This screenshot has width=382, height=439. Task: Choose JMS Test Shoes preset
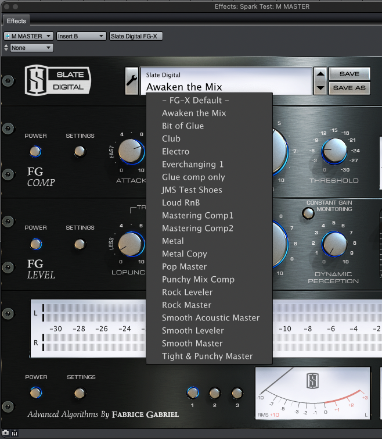[x=209, y=190]
